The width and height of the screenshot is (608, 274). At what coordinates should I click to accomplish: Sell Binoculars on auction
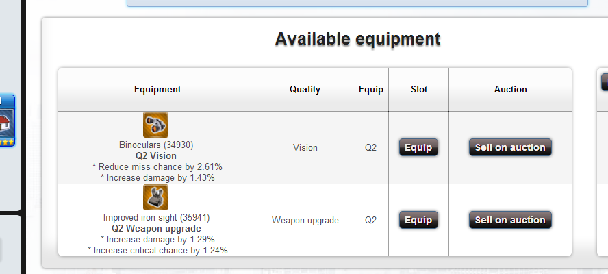pyautogui.click(x=510, y=147)
